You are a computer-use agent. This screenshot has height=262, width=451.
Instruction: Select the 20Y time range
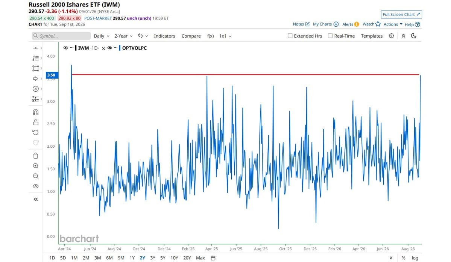pos(187,258)
